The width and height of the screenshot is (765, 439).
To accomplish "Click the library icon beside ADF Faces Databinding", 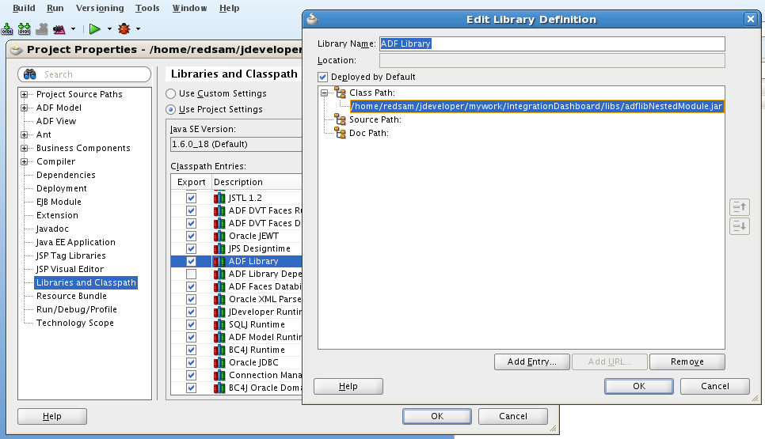I will coord(219,286).
